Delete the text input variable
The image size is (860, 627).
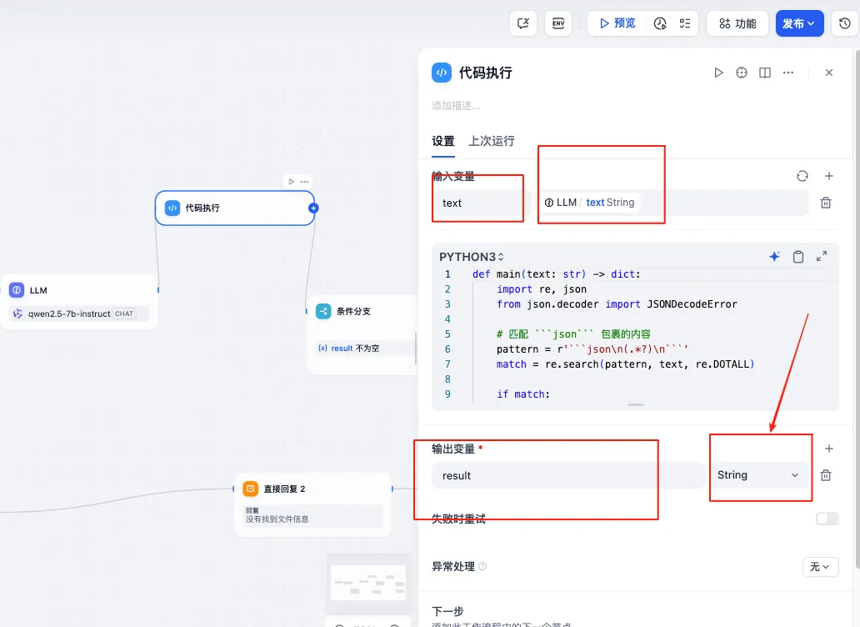[x=826, y=203]
